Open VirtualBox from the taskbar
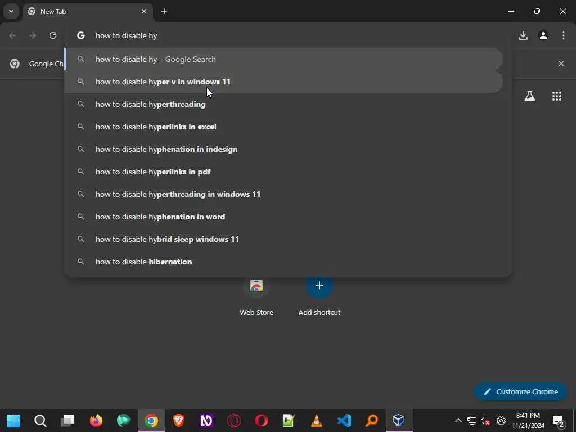This screenshot has width=576, height=432. 399,421
